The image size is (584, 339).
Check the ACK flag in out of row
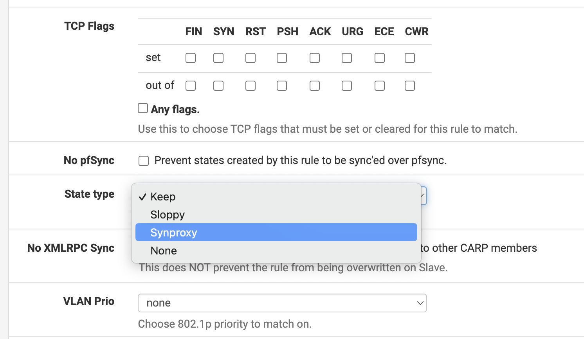[315, 86]
